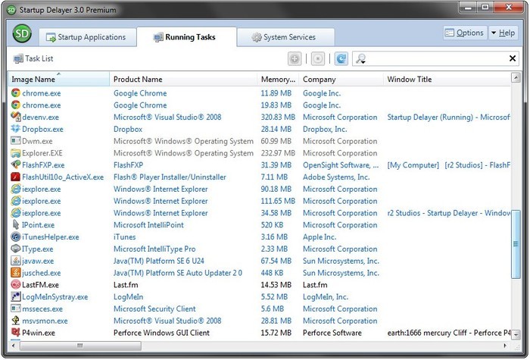Sort the list by Memory column header
The width and height of the screenshot is (530, 360).
[x=277, y=79]
